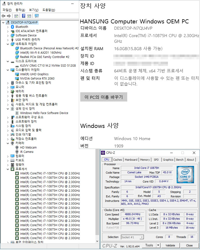Click the Validate button in CPU-Z
The image size is (200, 250).
170,245
